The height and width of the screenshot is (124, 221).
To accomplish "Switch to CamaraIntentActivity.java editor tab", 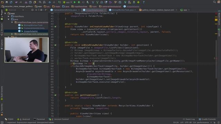I will tap(65, 10).
